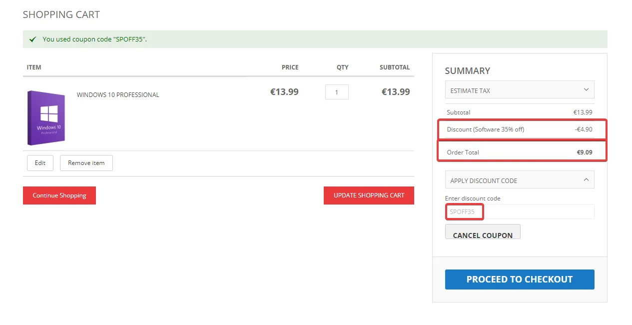Click the Edit button under the cart item
The height and width of the screenshot is (325, 632).
click(40, 163)
